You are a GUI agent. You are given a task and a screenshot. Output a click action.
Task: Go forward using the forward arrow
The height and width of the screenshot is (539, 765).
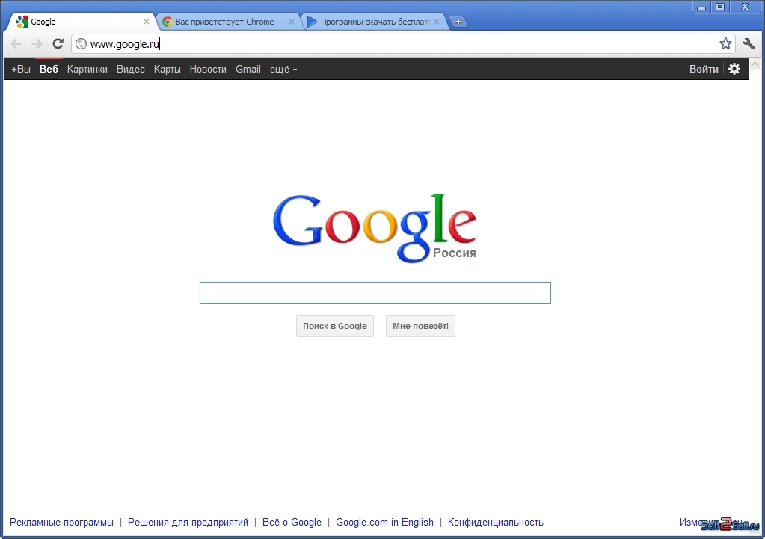pyautogui.click(x=37, y=44)
